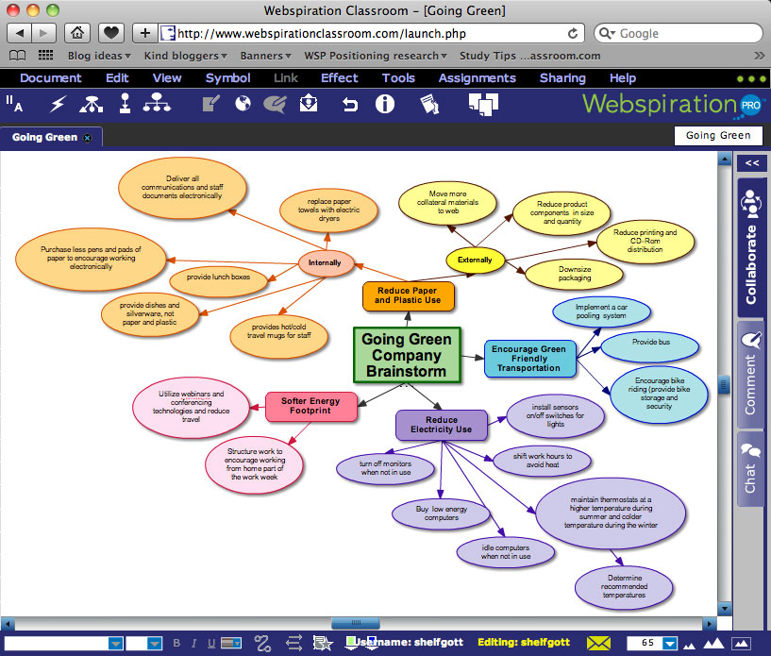Select the create-linked-symbol tool
771x656 pixels.
(x=125, y=104)
